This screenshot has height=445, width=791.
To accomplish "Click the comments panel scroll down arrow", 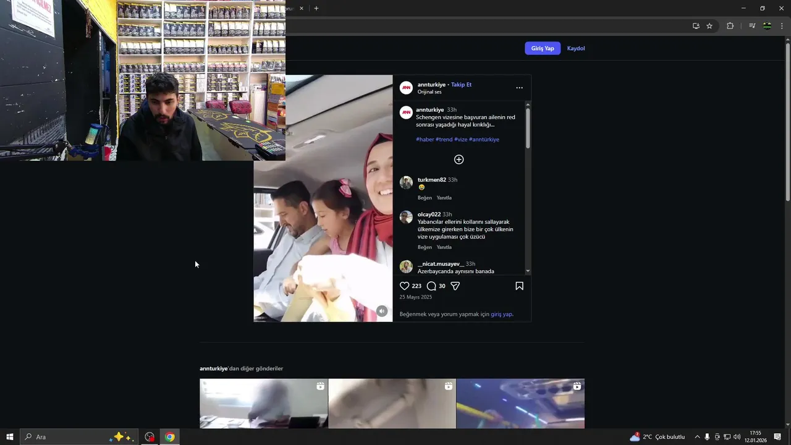I will point(528,271).
